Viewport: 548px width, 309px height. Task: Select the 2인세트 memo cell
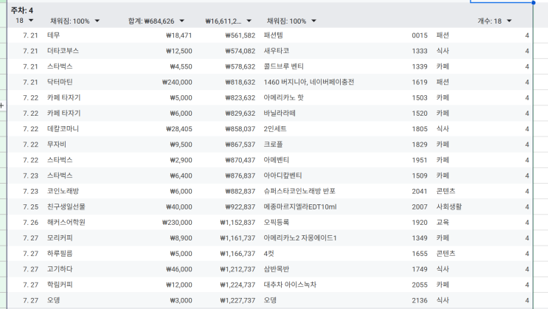(x=275, y=129)
